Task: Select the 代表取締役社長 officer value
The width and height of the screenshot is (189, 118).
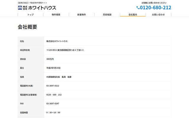Action: coord(59,77)
